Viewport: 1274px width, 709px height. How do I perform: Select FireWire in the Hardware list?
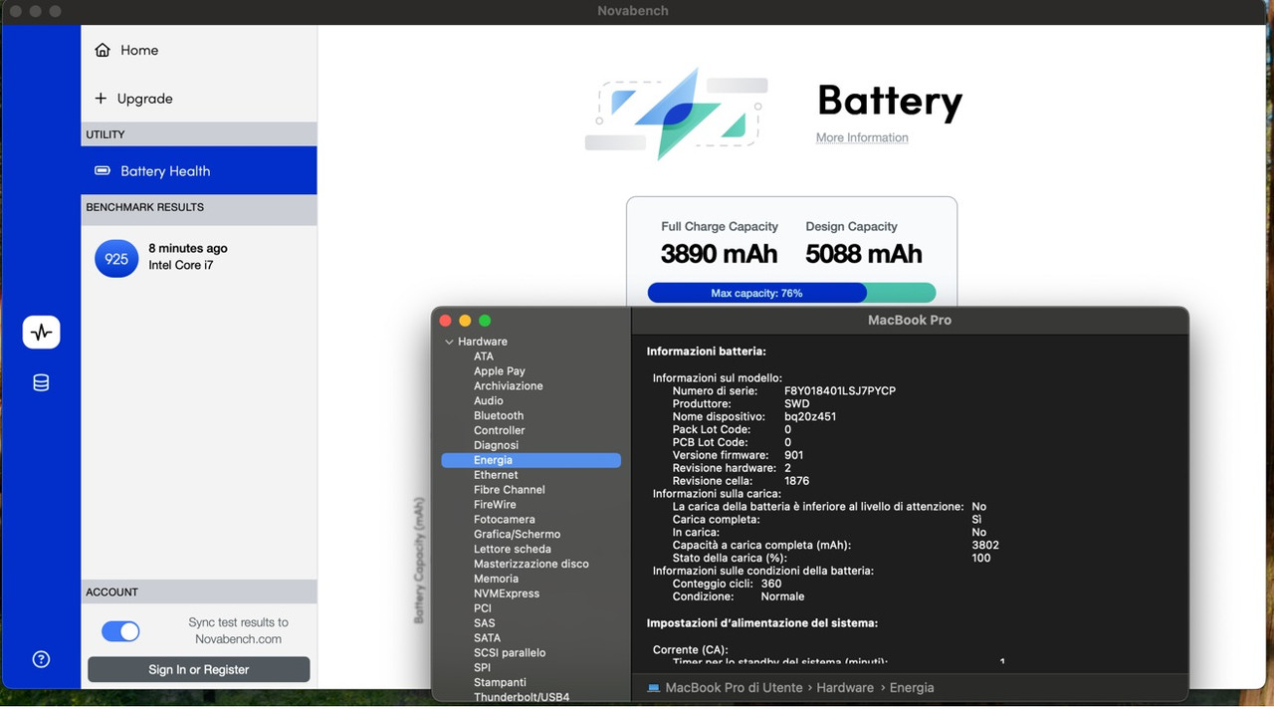coord(495,505)
